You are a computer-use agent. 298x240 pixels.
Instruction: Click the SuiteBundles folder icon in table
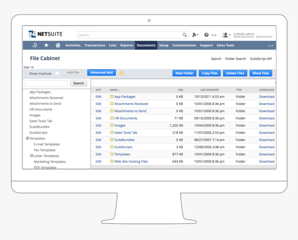pyautogui.click(x=112, y=140)
